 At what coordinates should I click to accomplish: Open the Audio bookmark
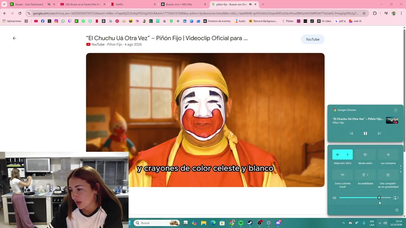point(240,21)
